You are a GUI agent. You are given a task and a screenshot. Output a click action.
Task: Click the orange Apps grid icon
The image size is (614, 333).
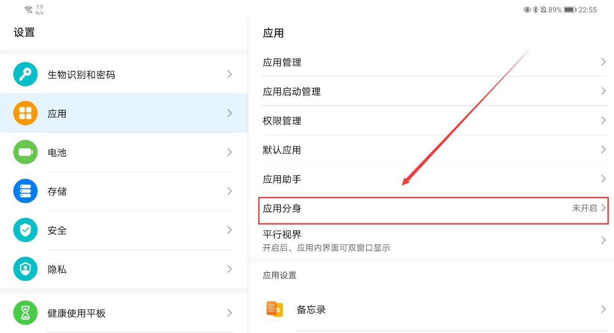click(25, 113)
